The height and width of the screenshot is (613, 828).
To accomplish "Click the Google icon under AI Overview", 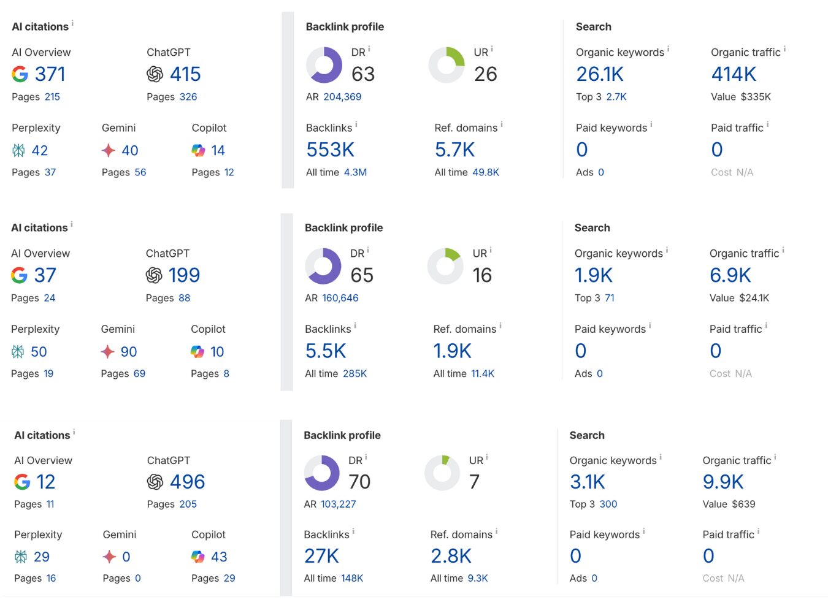I will point(20,74).
